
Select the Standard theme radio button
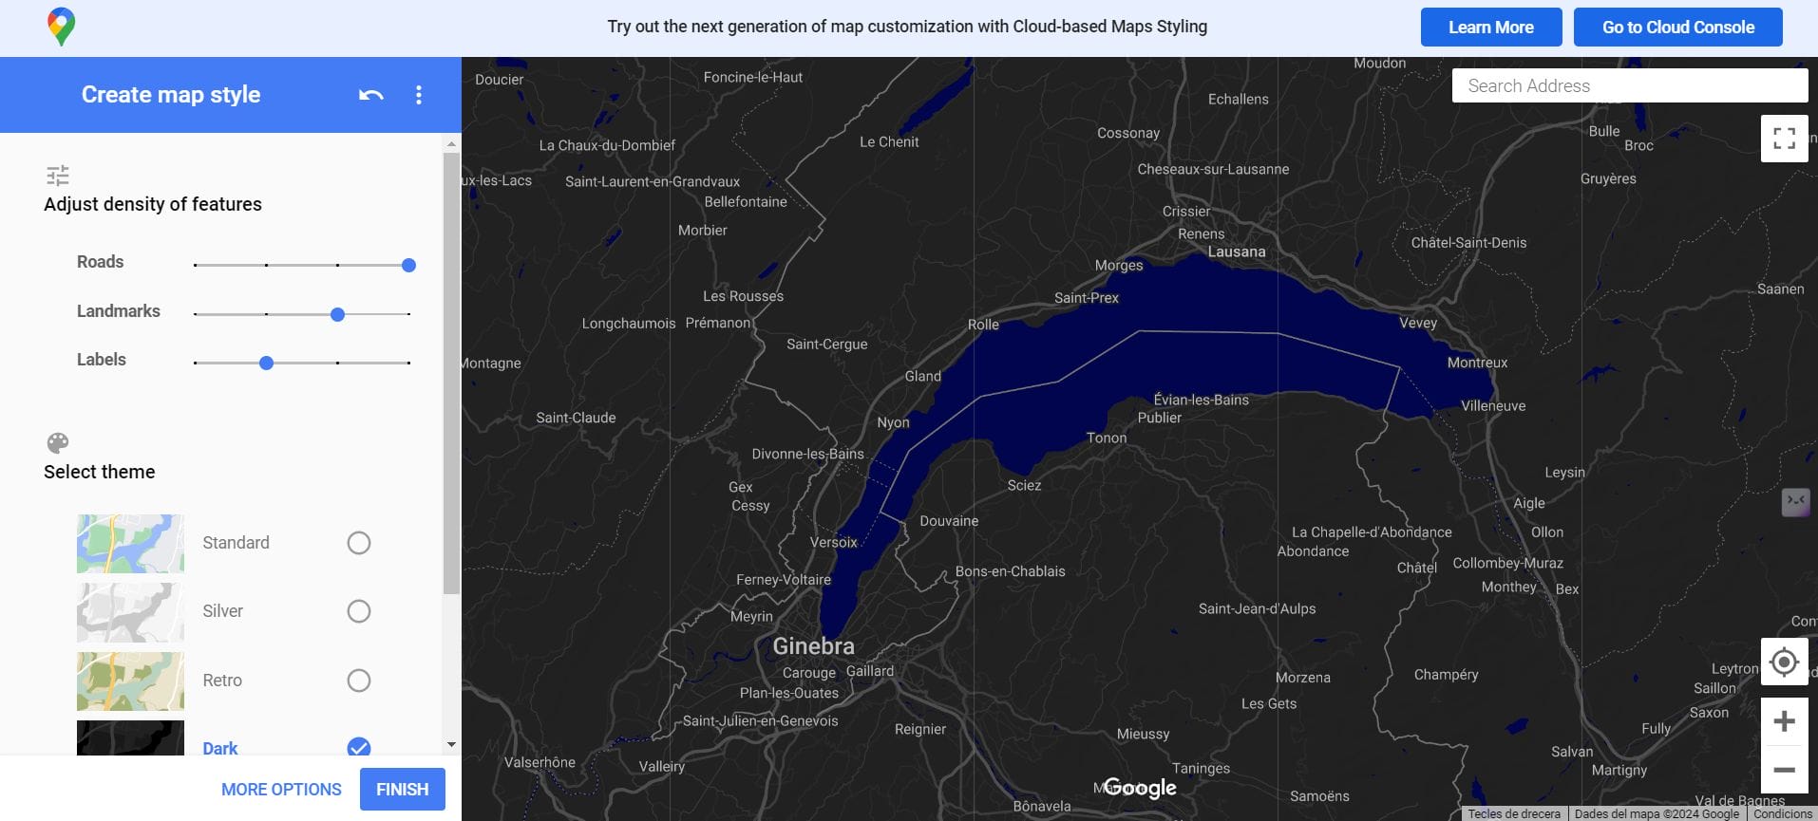(x=359, y=543)
